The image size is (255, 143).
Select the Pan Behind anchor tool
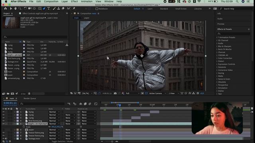[34, 9]
